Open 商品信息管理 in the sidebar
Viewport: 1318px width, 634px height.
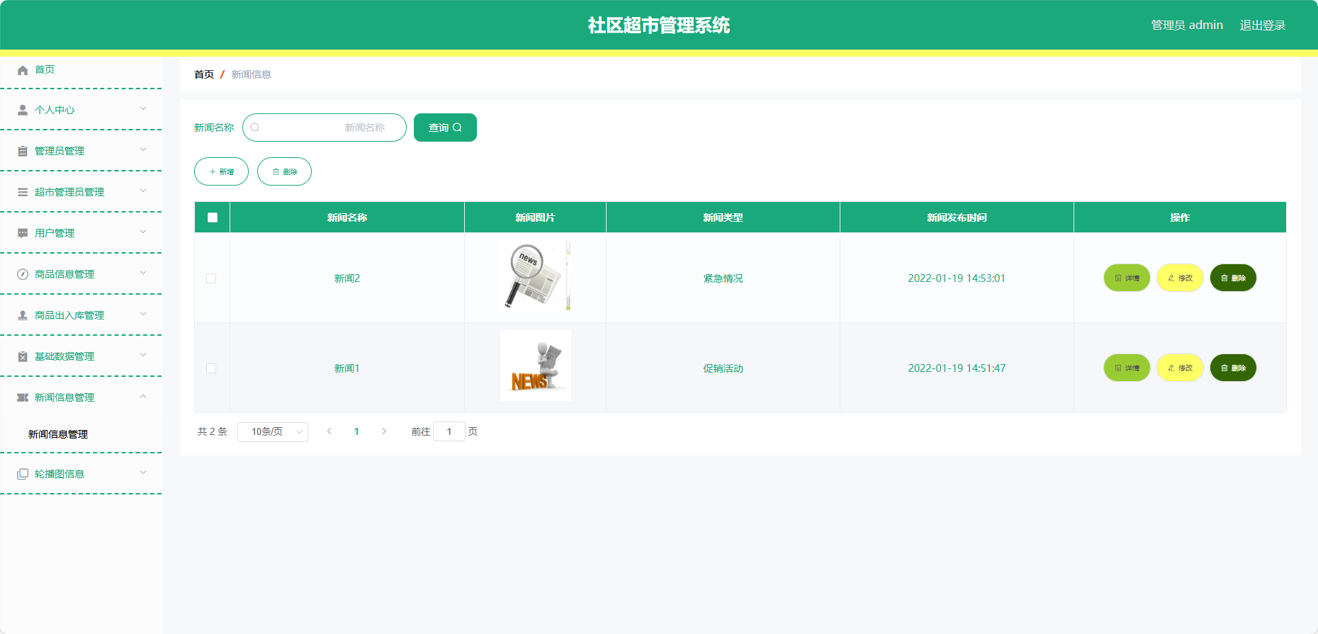pyautogui.click(x=81, y=274)
